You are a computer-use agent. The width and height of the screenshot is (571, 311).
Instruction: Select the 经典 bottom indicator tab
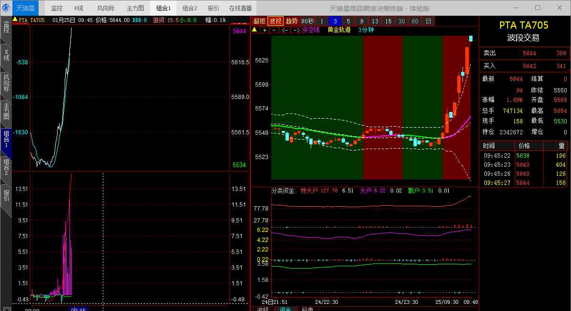point(308,309)
